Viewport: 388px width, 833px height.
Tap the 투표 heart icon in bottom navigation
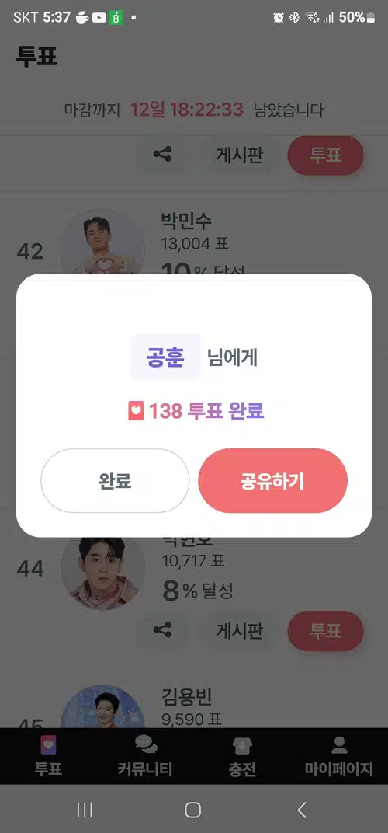pyautogui.click(x=48, y=745)
